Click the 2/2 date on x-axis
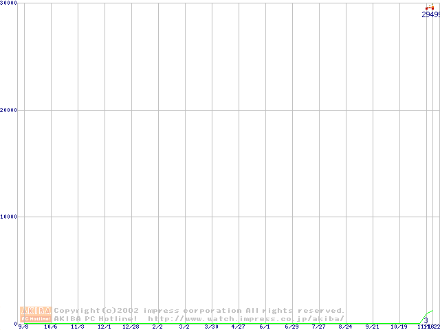Image resolution: width=440 pixels, height=330 pixels. 157,327
